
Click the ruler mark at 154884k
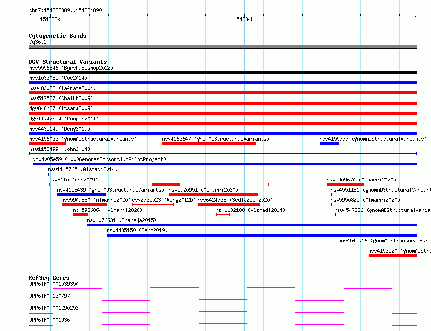(244, 15)
